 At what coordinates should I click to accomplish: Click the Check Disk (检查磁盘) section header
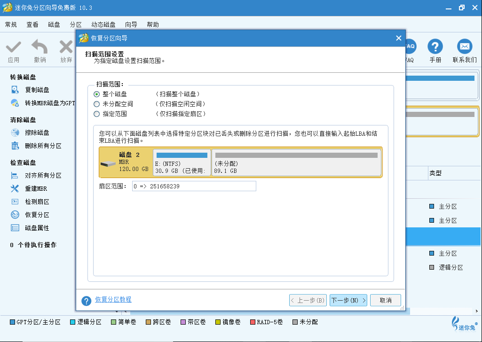(23, 163)
